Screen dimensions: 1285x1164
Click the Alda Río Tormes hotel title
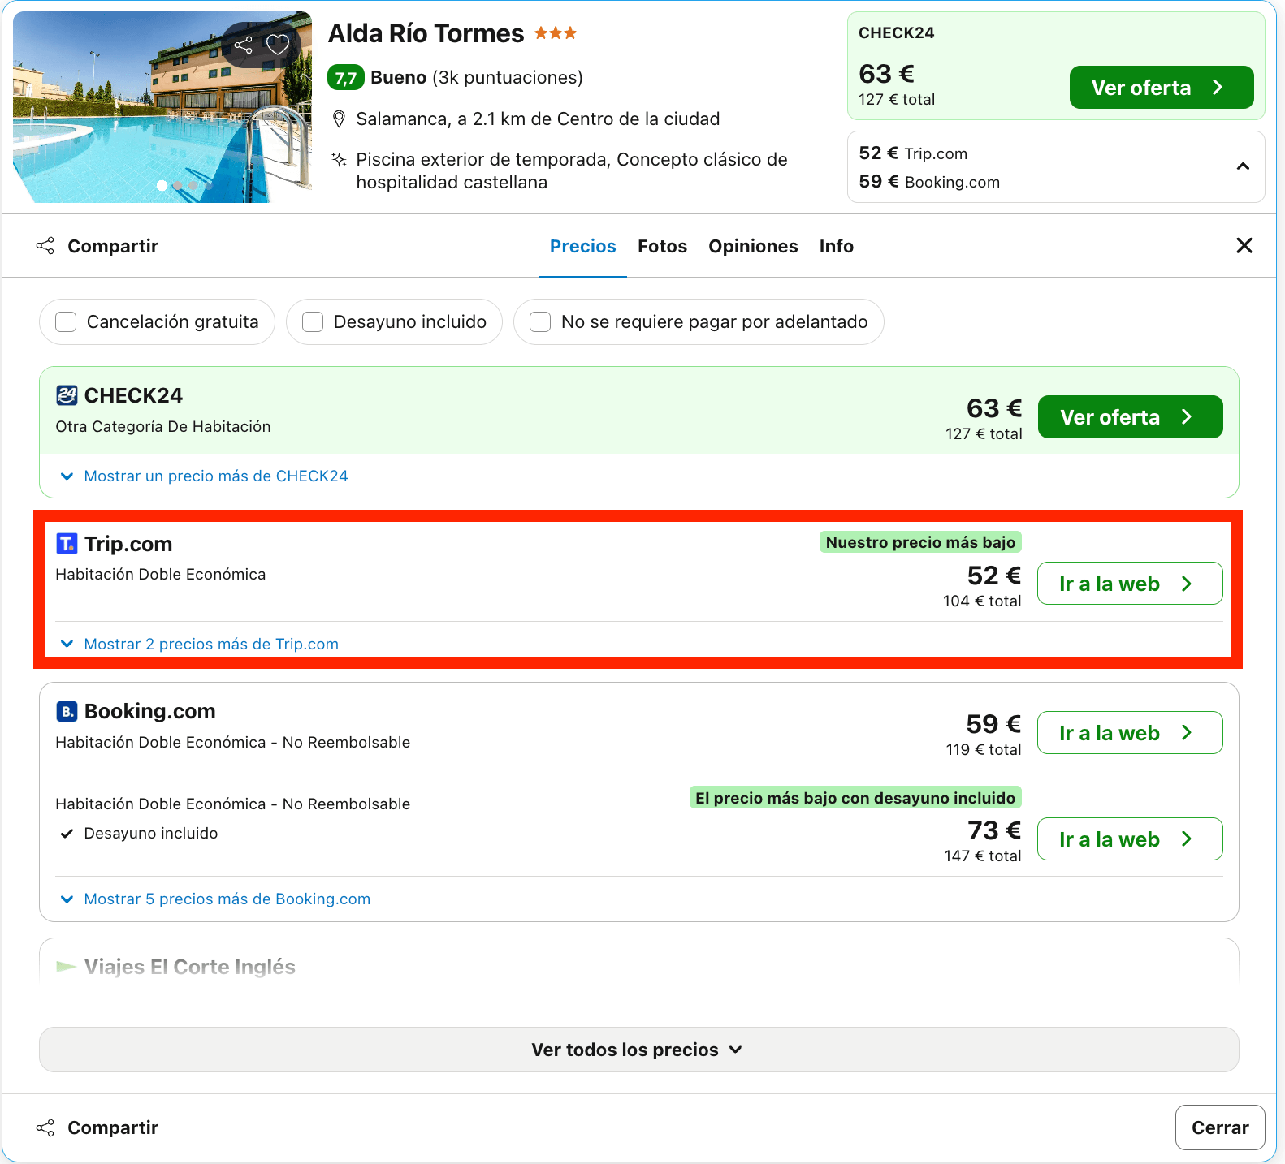coord(426,33)
